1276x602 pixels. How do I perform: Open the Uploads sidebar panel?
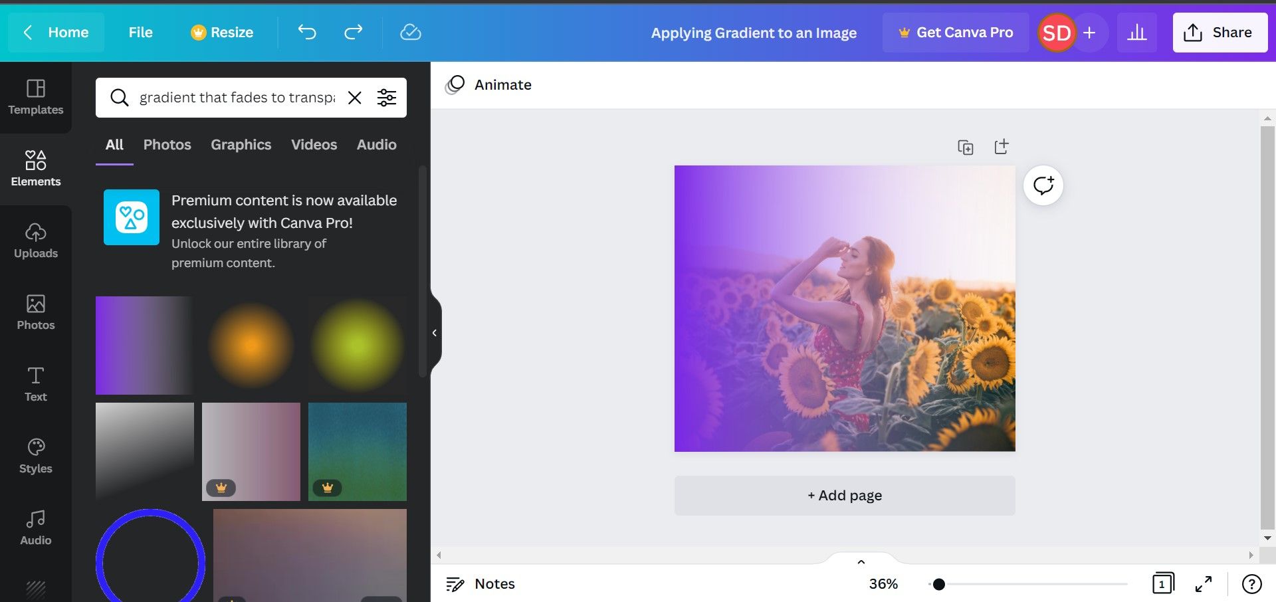(x=36, y=241)
